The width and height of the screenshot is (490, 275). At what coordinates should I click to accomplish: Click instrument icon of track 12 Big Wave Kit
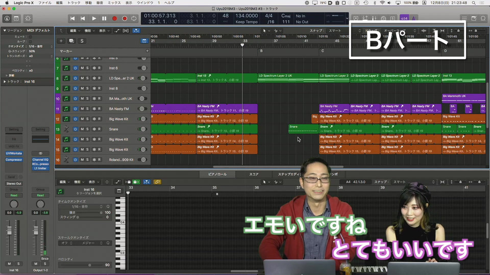66,119
